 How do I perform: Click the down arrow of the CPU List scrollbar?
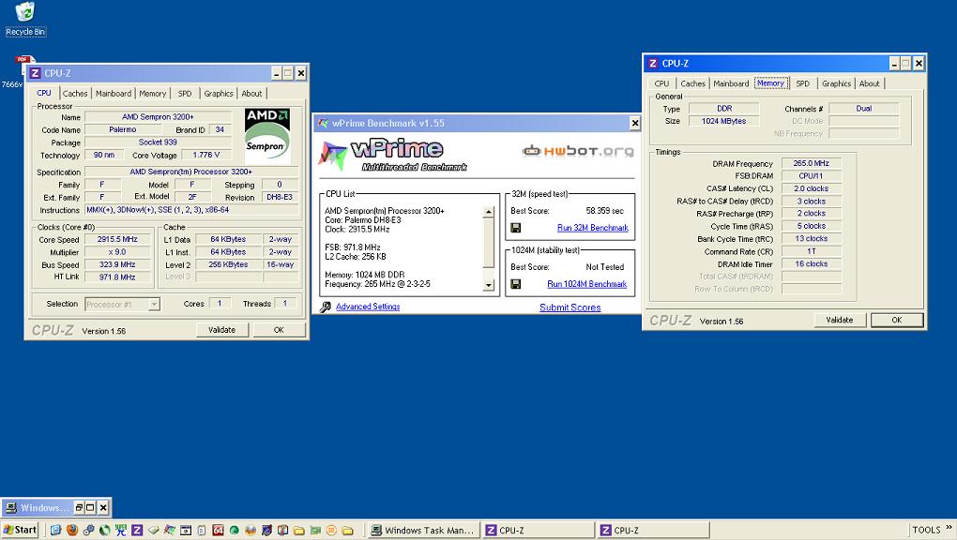point(488,285)
